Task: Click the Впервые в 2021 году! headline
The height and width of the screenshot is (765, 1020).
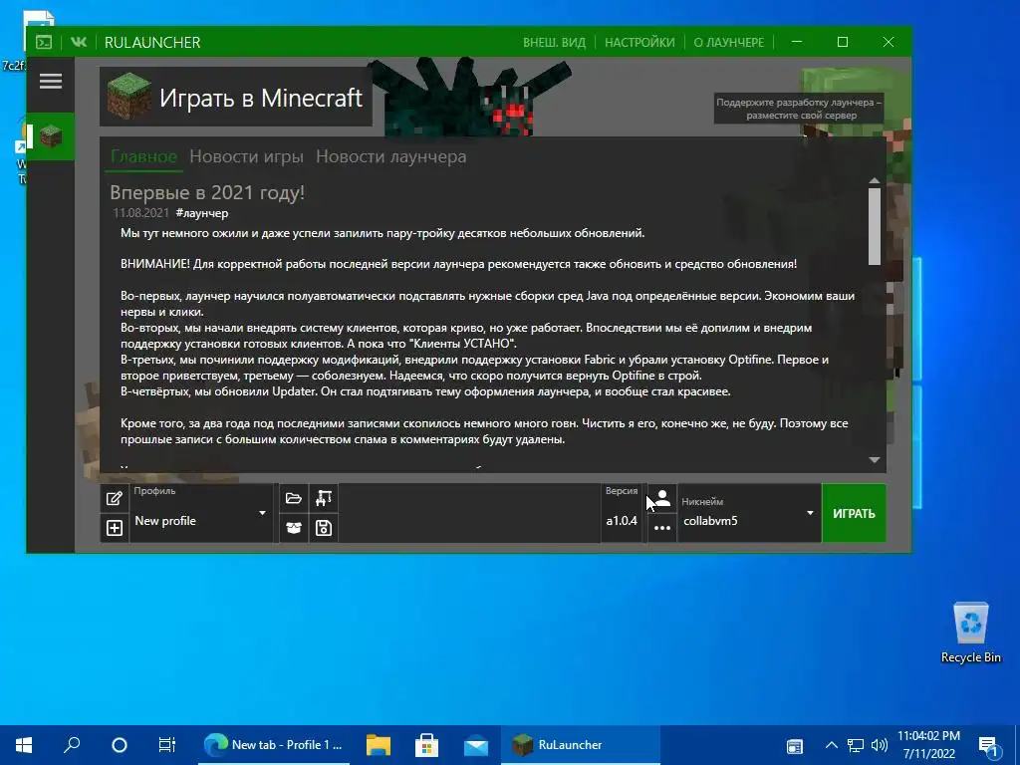Action: point(207,192)
